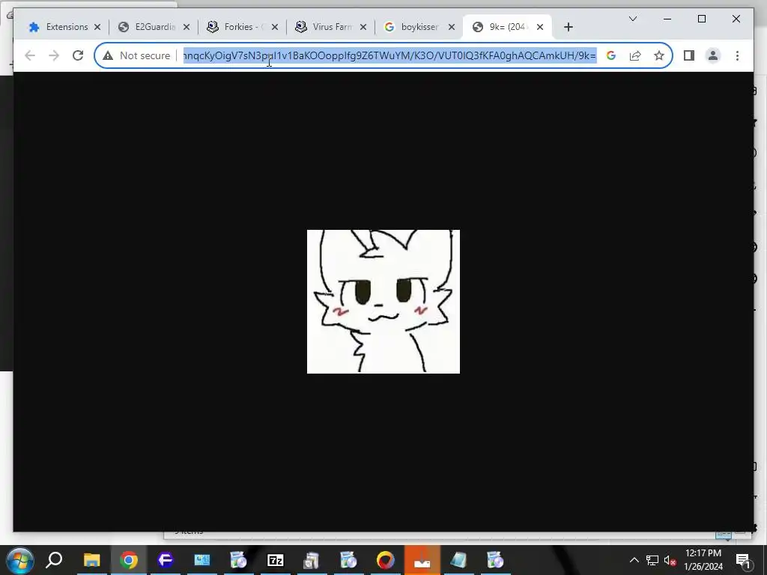
Task: Open the blue notepad-like taskbar app
Action: tap(459, 560)
